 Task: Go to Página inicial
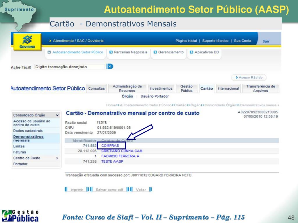click(186, 41)
